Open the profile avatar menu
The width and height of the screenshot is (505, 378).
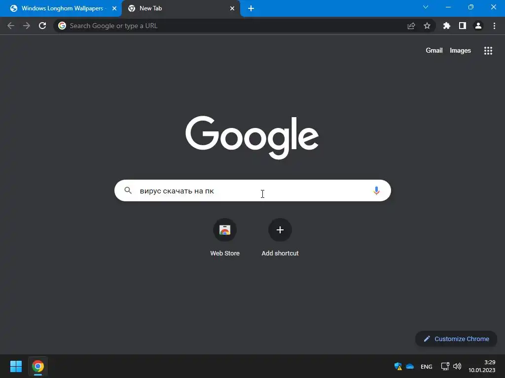pyautogui.click(x=478, y=26)
